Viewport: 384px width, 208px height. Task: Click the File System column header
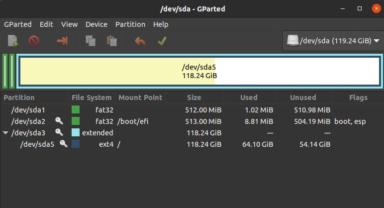coord(92,98)
